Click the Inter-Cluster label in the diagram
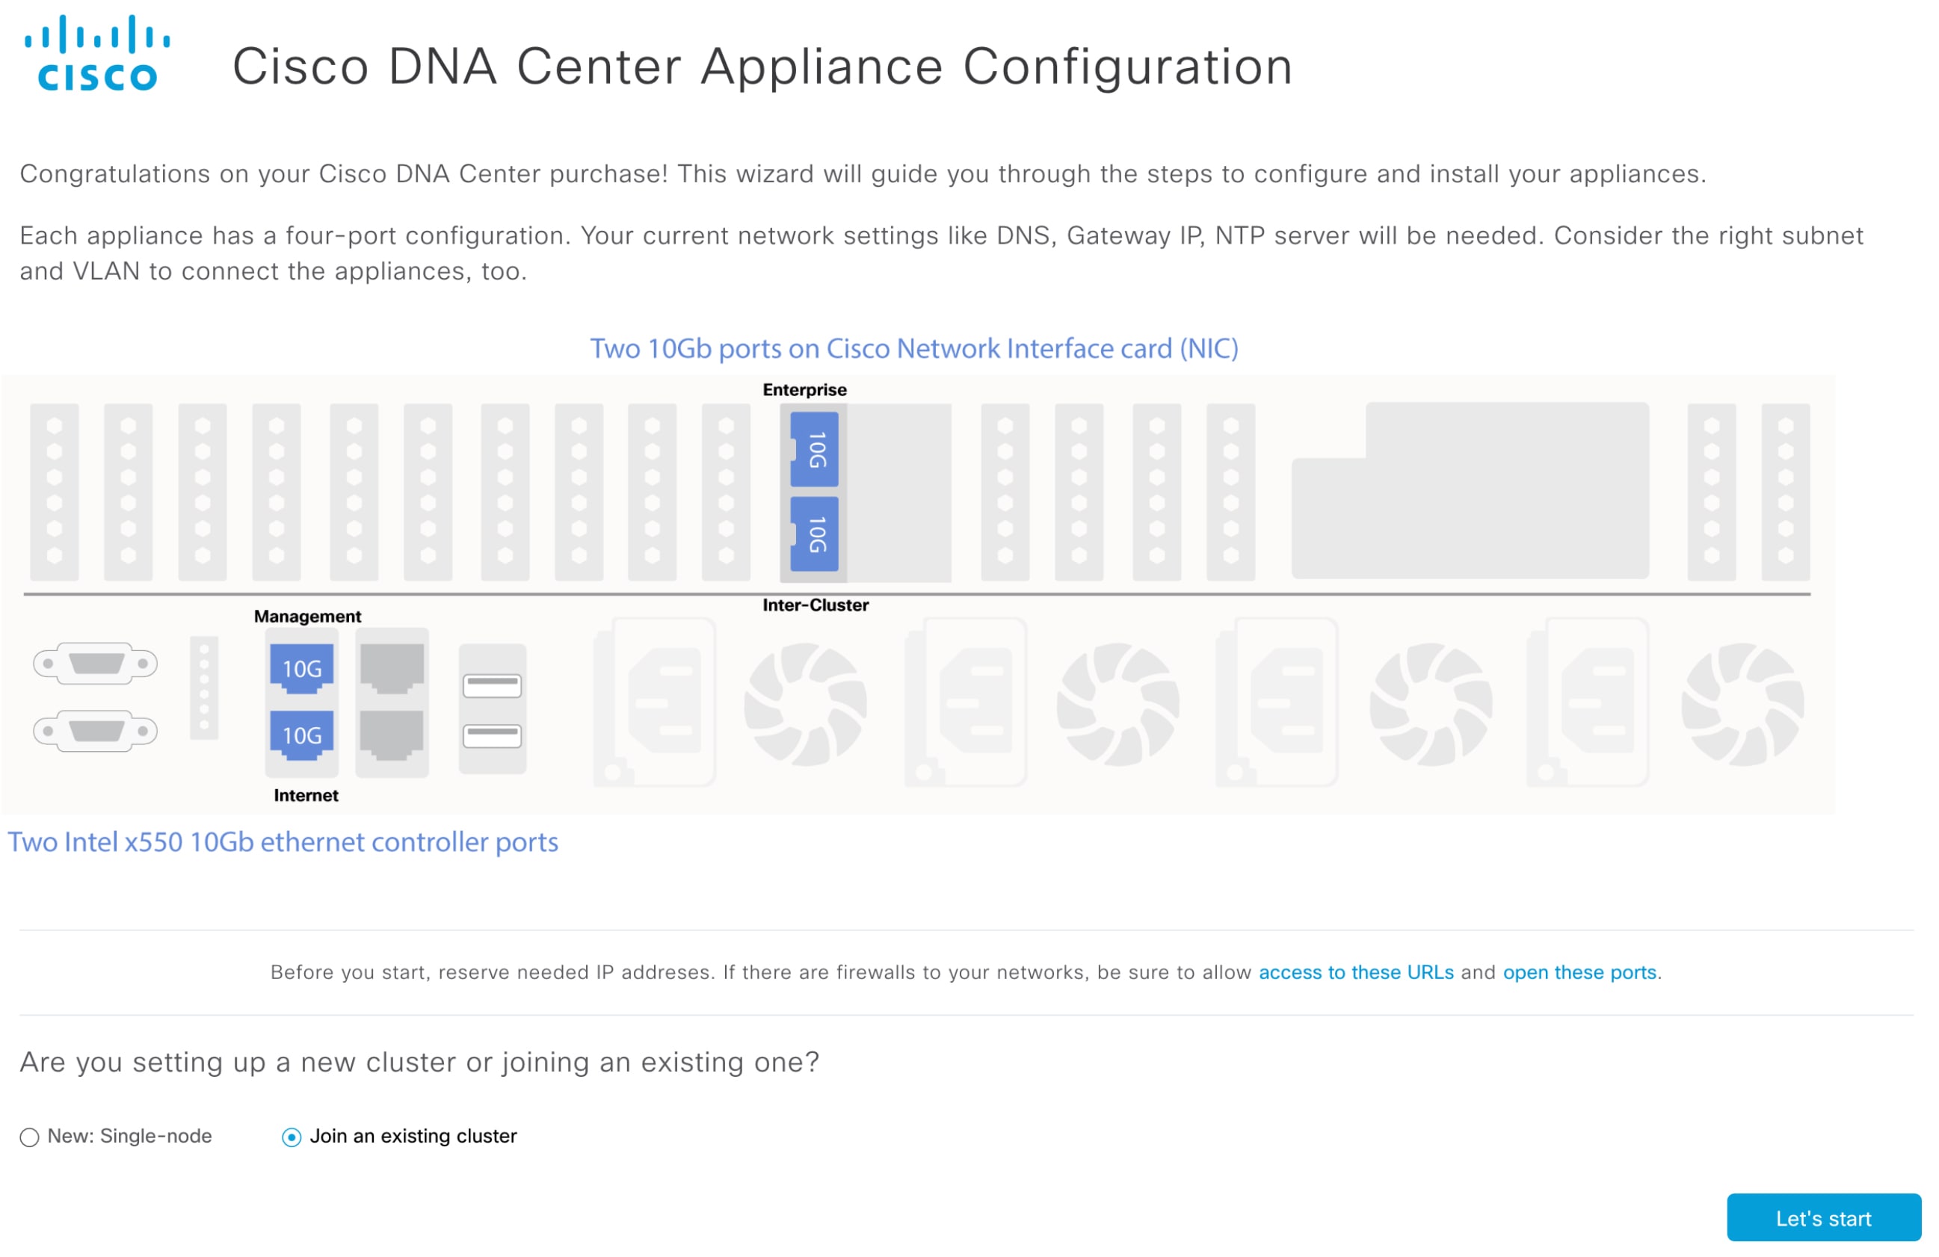 coord(815,605)
